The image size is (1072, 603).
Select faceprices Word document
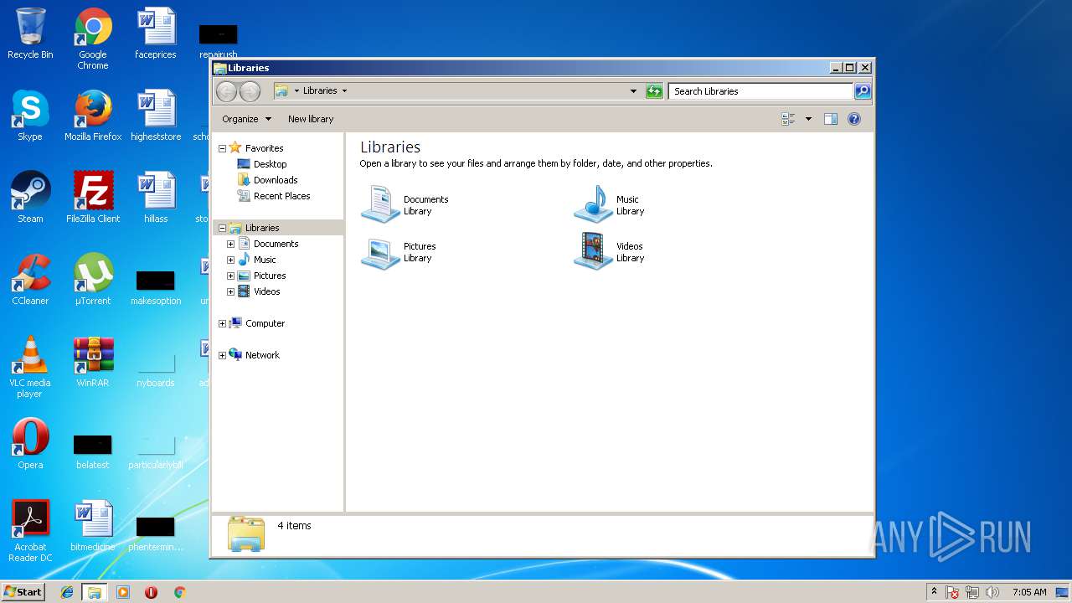tap(156, 33)
